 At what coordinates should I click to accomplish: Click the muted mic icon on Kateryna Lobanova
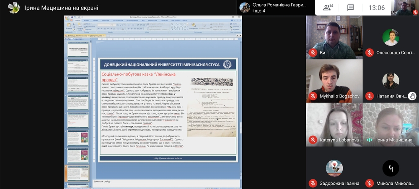(313, 140)
